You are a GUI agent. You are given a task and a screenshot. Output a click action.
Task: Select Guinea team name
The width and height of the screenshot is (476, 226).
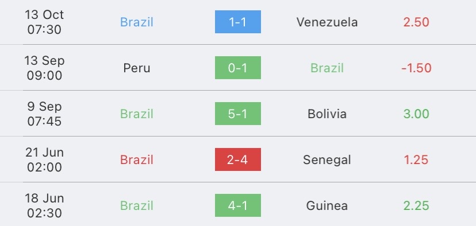(327, 206)
